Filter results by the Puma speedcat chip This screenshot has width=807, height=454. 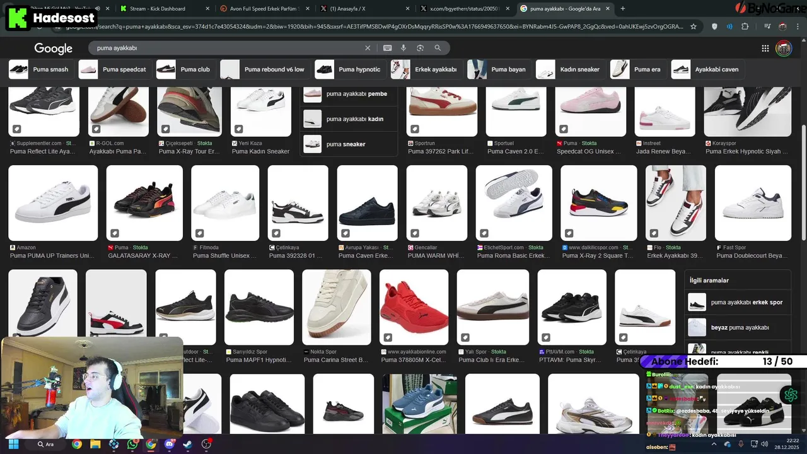pos(113,69)
